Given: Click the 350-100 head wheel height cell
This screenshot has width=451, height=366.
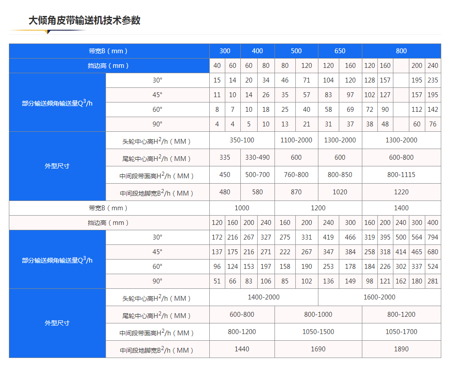Looking at the screenshot, I should [x=242, y=140].
